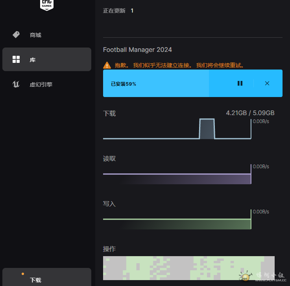This screenshot has height=286, width=290.
Task: Click the orange warning triangle icon
Action: tap(107, 65)
